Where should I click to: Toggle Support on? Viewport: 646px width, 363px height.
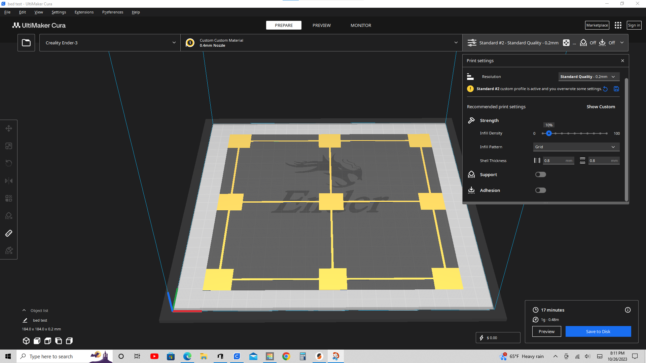(x=540, y=174)
